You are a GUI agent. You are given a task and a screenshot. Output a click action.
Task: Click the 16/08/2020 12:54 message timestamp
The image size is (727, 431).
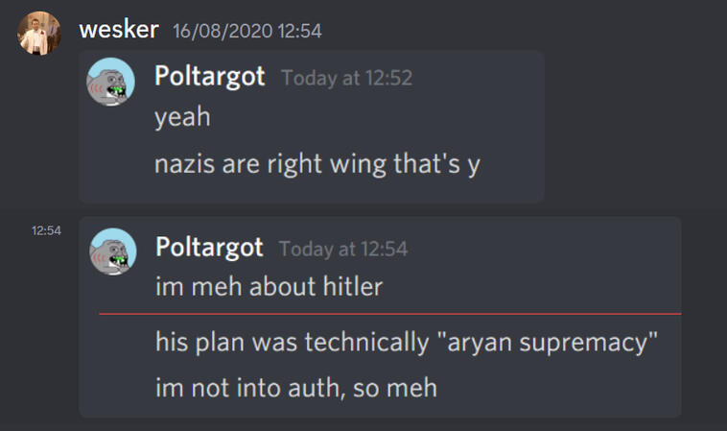coord(247,31)
